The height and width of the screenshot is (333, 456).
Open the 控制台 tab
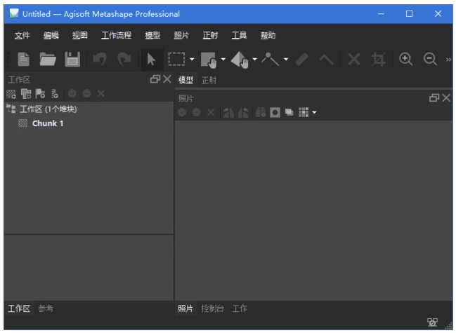coord(213,308)
